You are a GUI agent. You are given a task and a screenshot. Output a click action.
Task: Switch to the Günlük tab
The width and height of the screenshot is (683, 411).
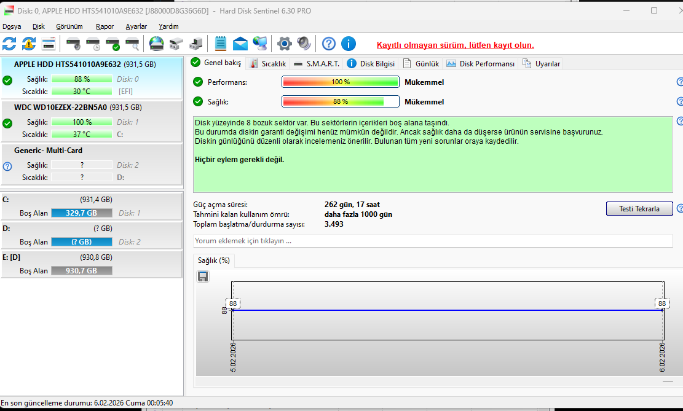point(421,63)
